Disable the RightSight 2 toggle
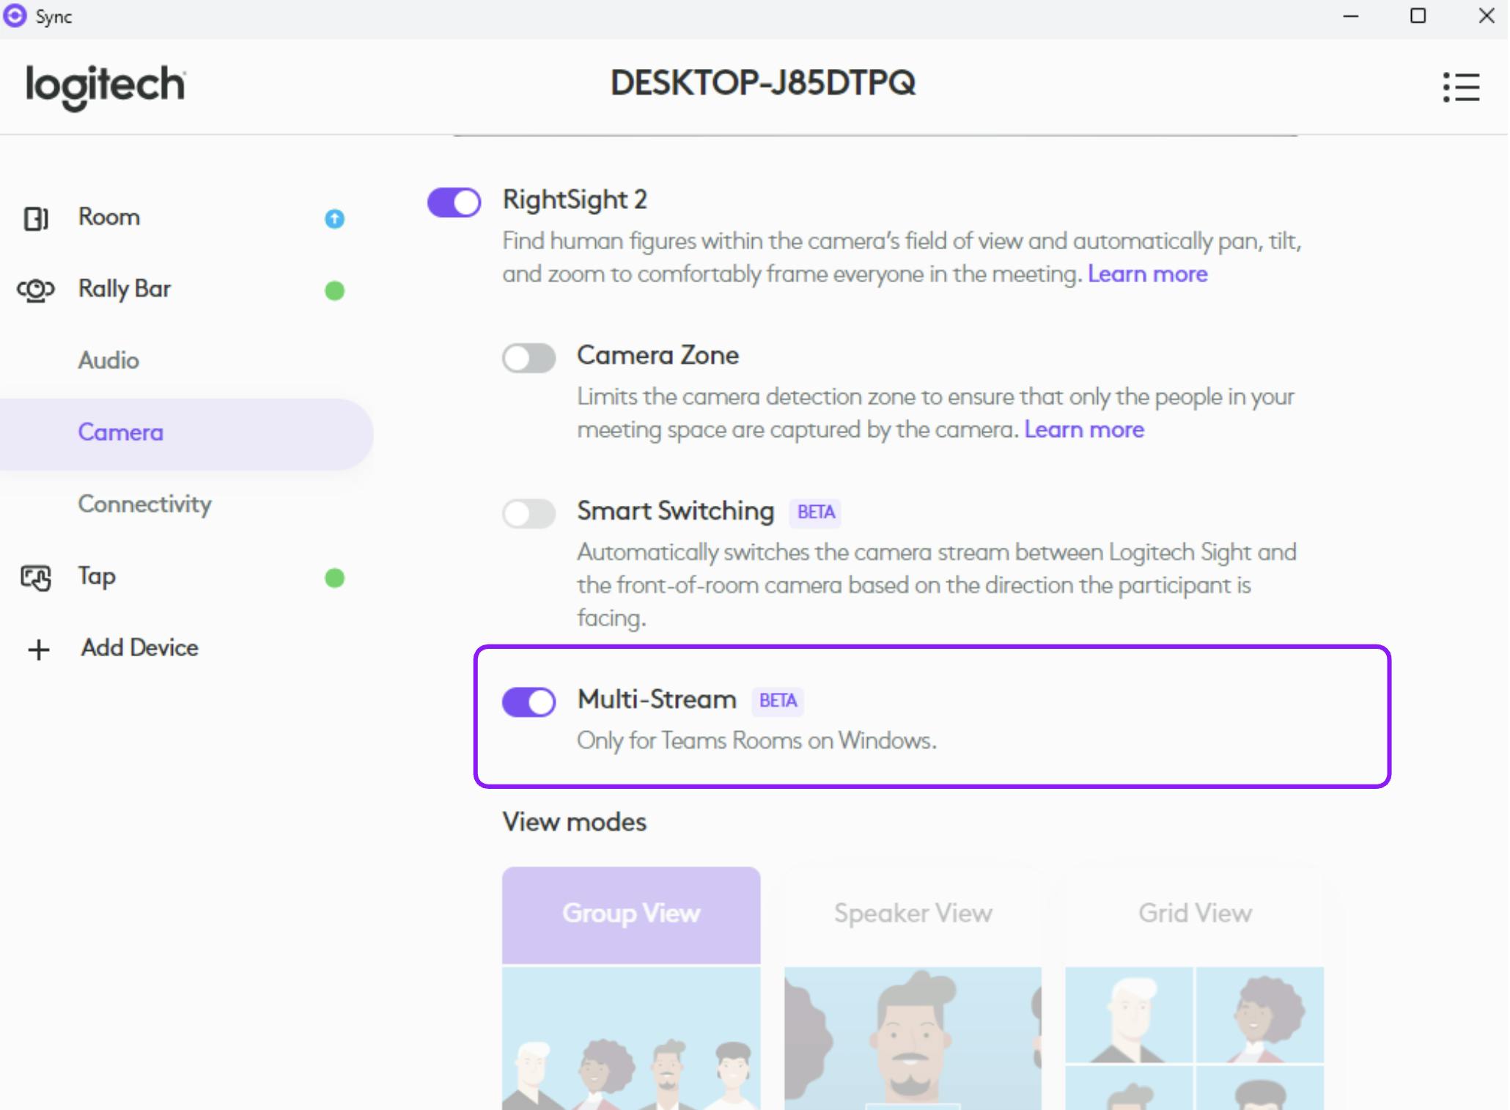1510x1110 pixels. coord(454,202)
